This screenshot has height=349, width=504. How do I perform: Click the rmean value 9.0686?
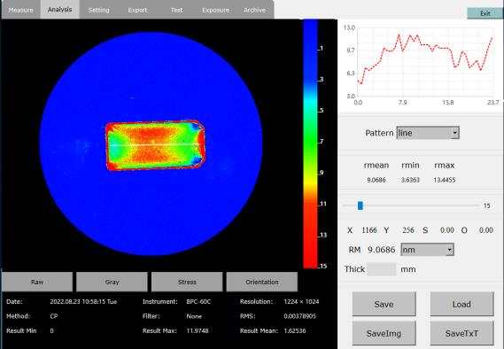pyautogui.click(x=376, y=180)
